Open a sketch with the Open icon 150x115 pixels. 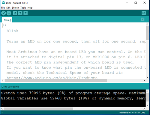click(x=20, y=13)
